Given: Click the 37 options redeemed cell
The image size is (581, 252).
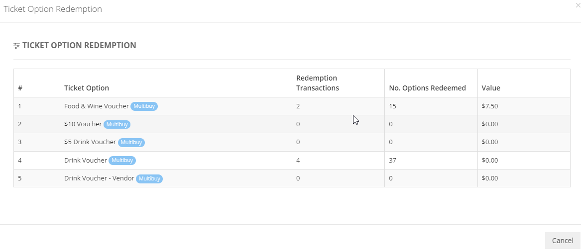Looking at the screenshot, I should (x=431, y=160).
